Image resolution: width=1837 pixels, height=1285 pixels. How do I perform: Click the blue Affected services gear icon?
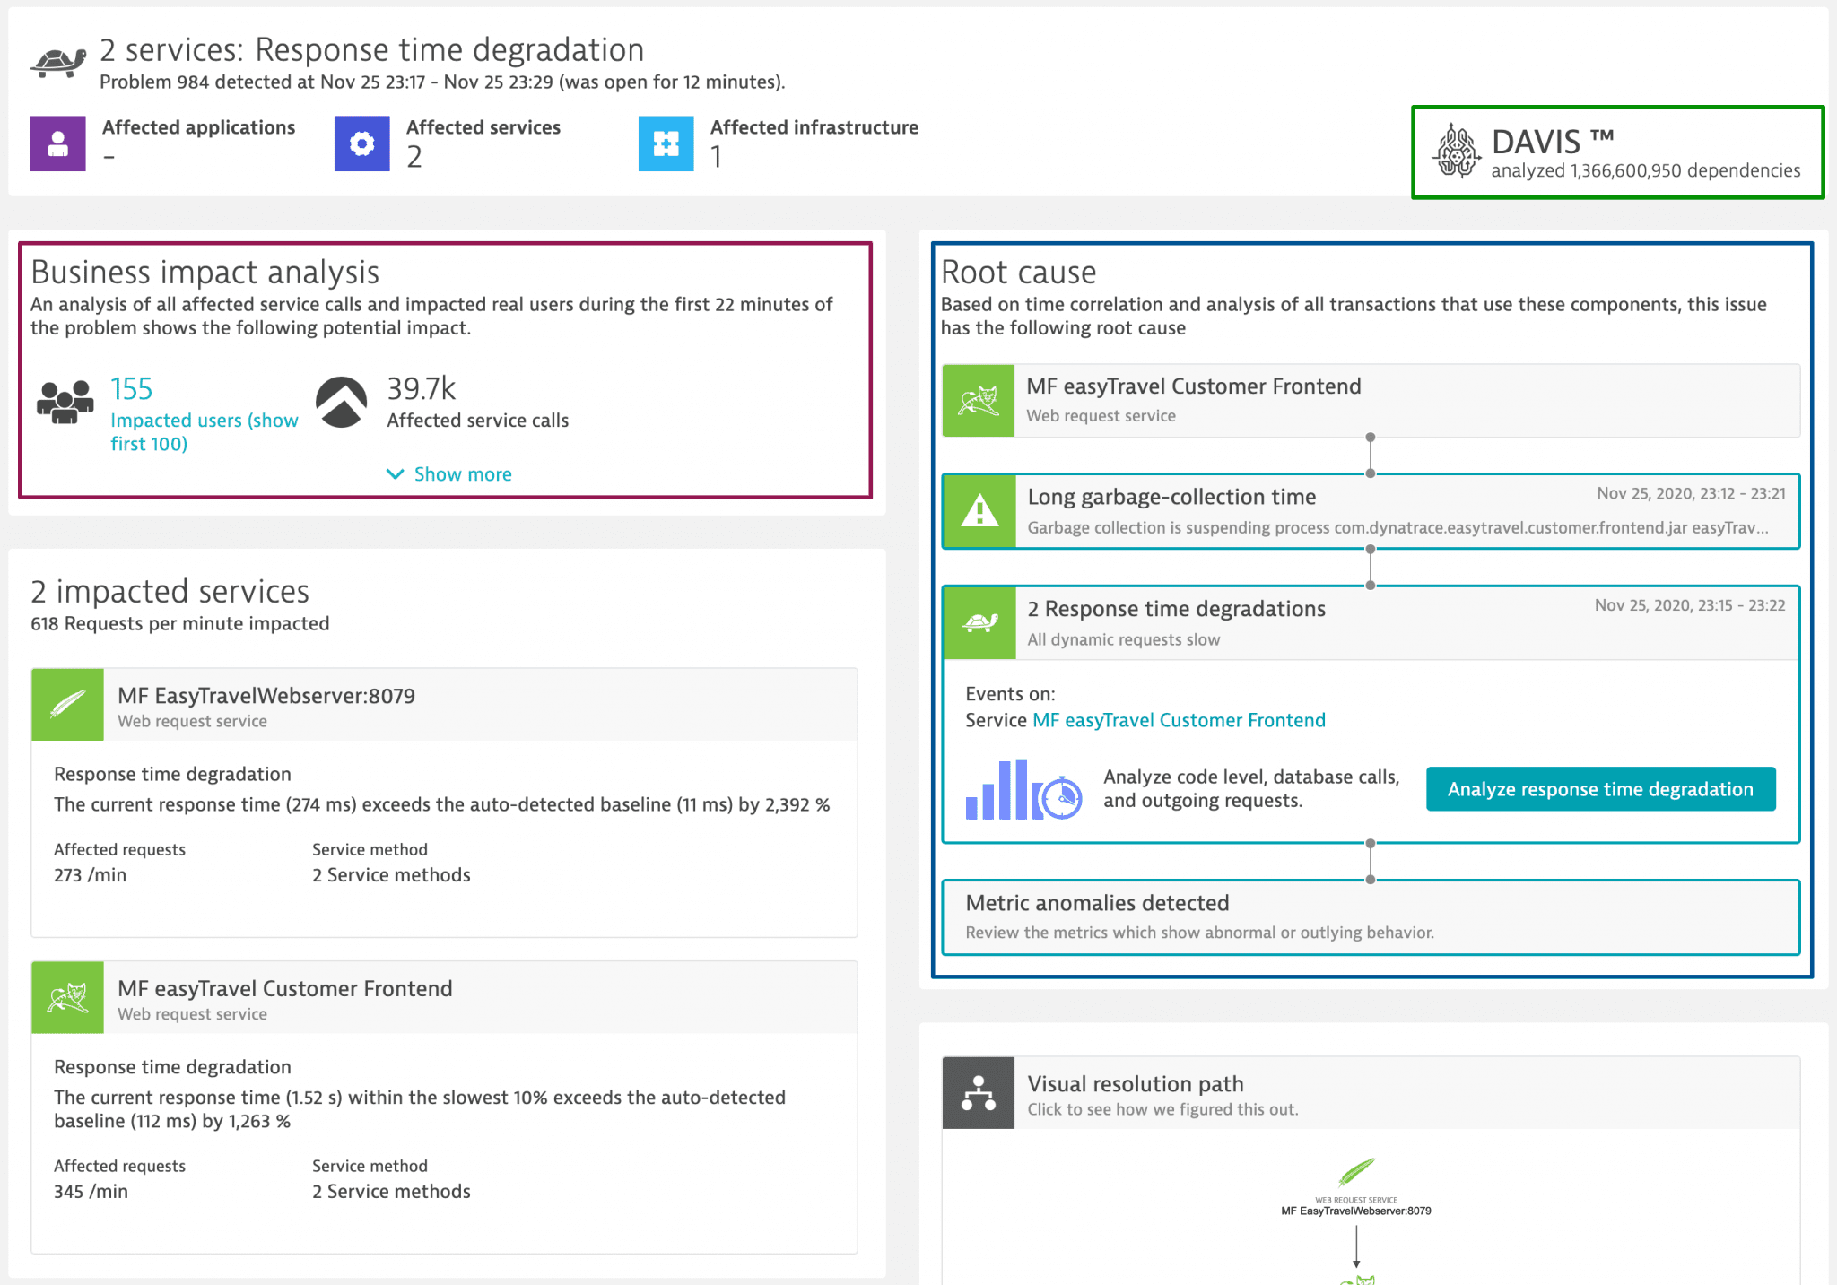[x=361, y=143]
